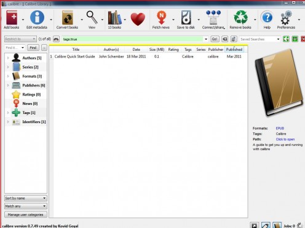Viewport: 305px width, 228px height.
Task: Reset quick search with clear icon
Action: [x=225, y=39]
